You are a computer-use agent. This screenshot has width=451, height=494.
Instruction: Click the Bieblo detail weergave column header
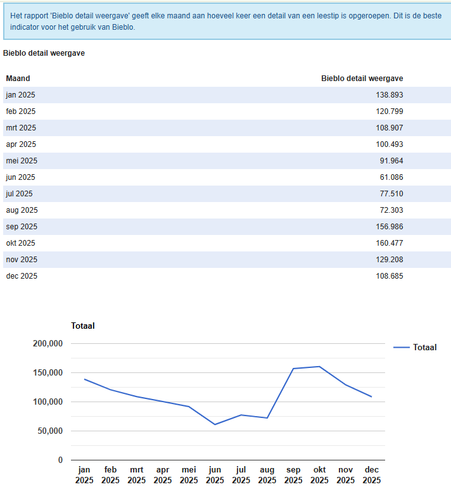click(x=362, y=79)
